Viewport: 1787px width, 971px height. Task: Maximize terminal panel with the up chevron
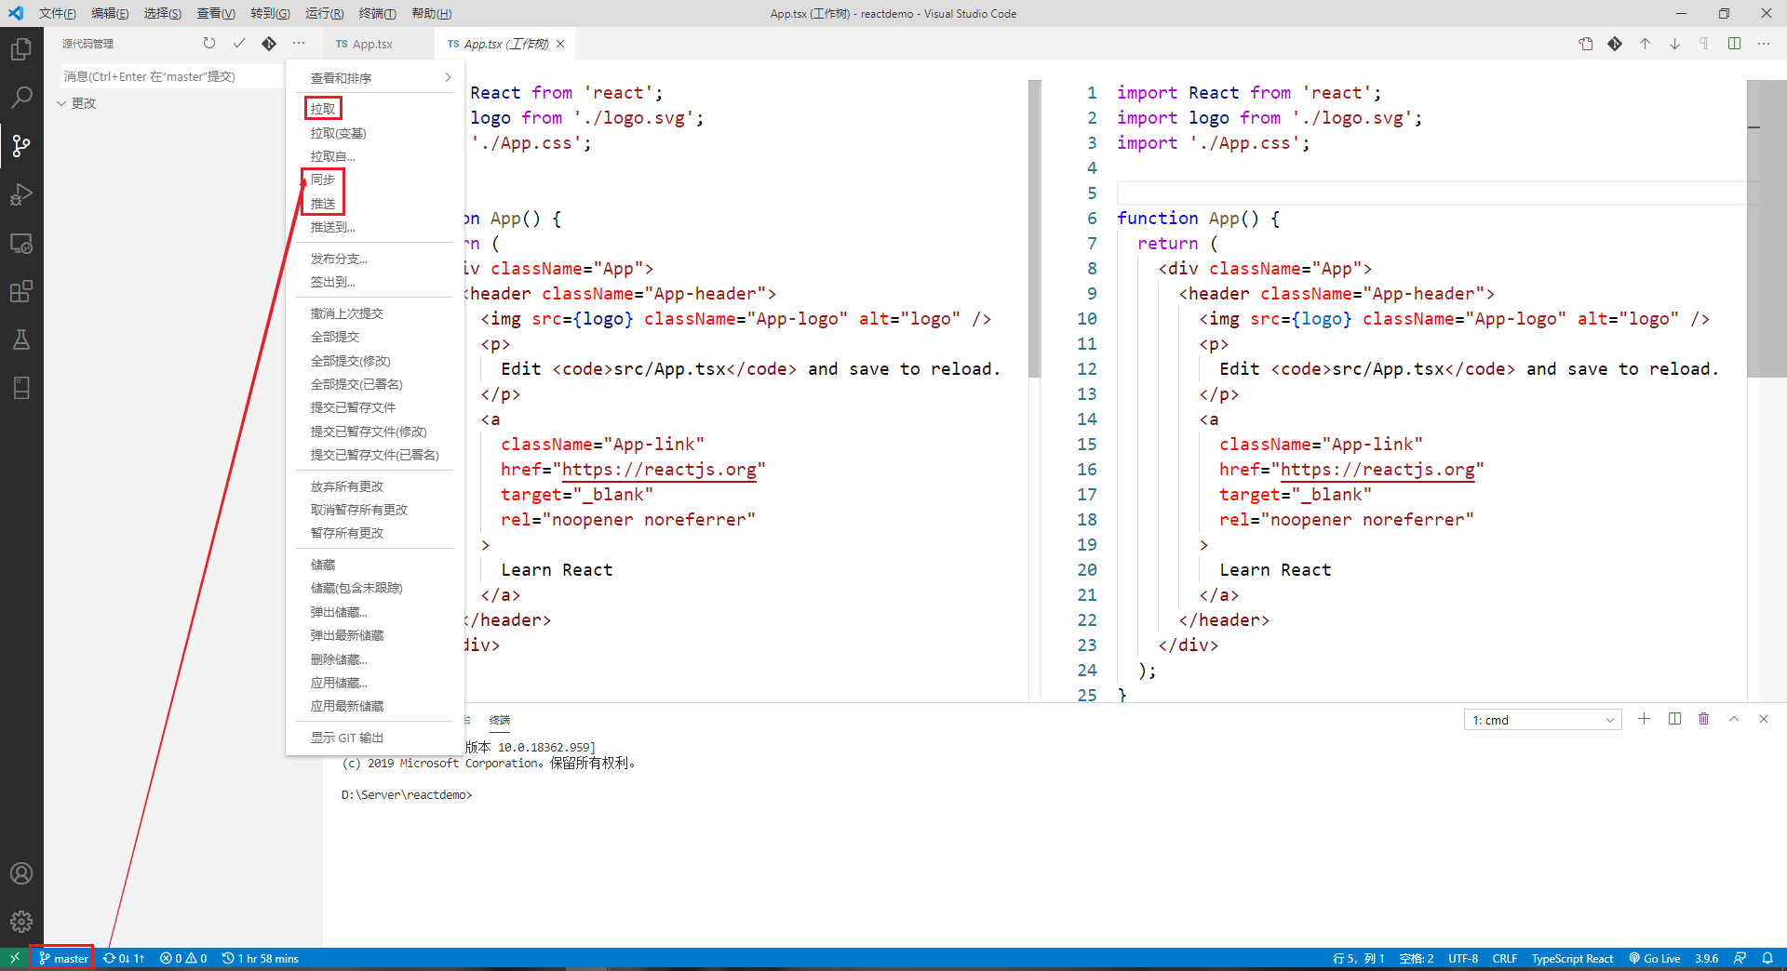coord(1734,719)
